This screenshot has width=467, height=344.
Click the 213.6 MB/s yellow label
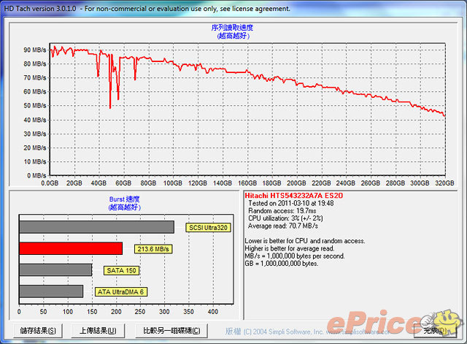coord(153,249)
